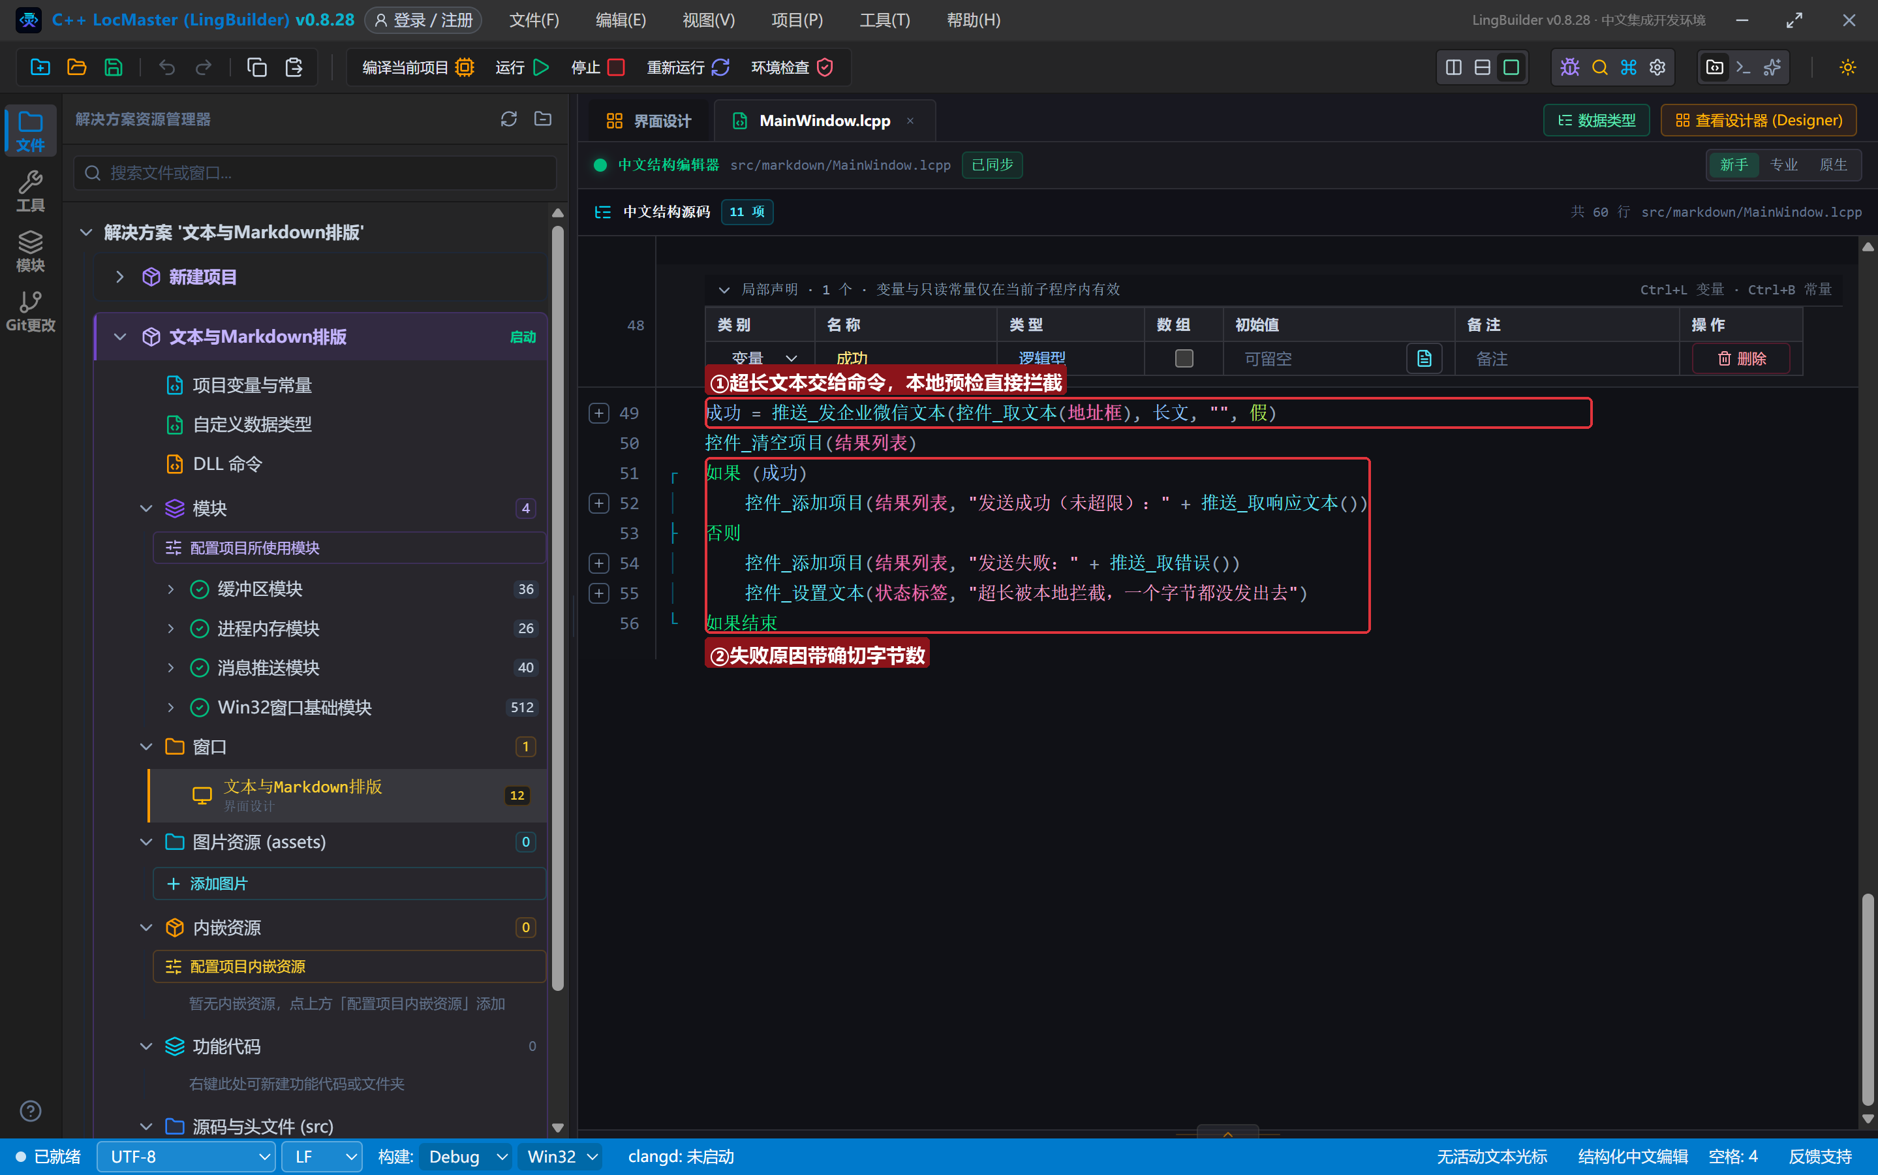Open the 项目变量与常量 file
The height and width of the screenshot is (1175, 1878).
(252, 385)
